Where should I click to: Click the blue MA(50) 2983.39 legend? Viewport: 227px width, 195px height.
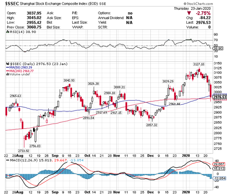pyautogui.click(x=19, y=68)
